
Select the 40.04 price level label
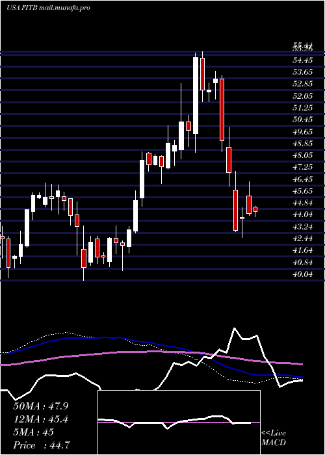click(302, 274)
